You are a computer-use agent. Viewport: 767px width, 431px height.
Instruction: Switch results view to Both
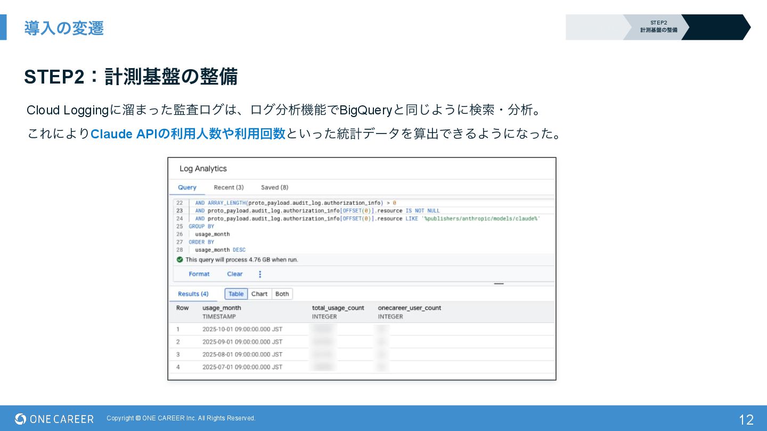(x=282, y=294)
